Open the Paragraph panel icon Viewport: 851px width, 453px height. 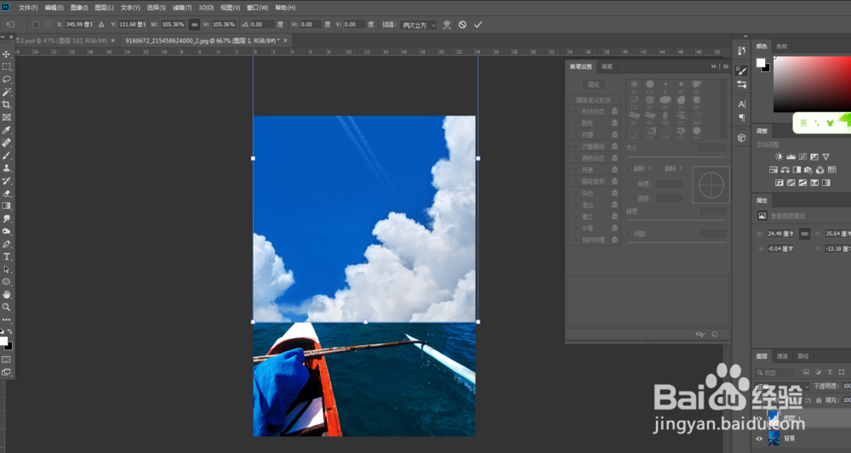click(741, 117)
